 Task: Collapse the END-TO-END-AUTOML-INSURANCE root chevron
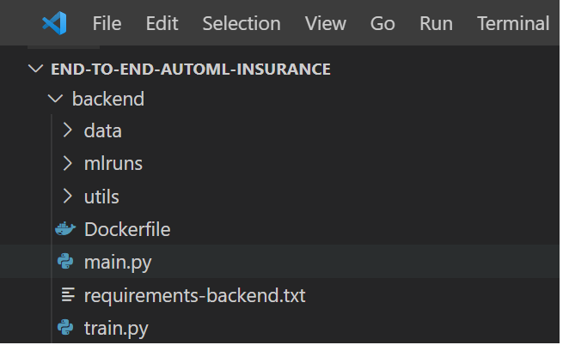(35, 69)
